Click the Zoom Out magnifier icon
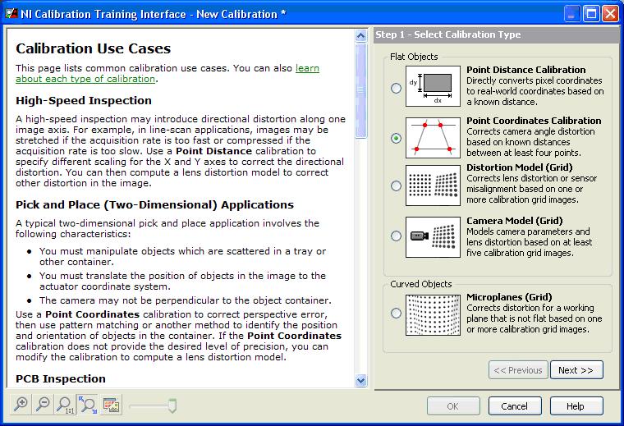This screenshot has height=426, width=624. (x=43, y=405)
